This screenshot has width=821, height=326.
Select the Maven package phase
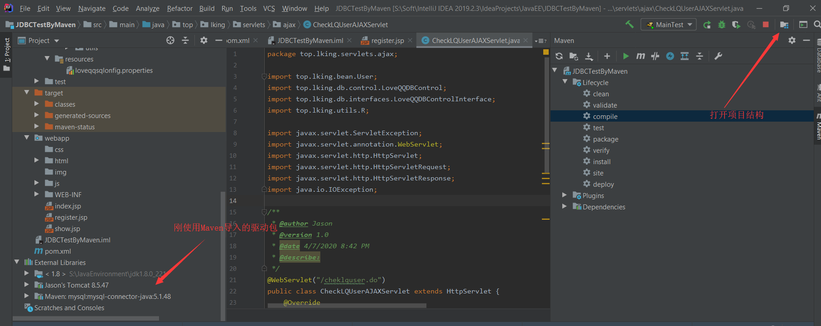click(605, 139)
